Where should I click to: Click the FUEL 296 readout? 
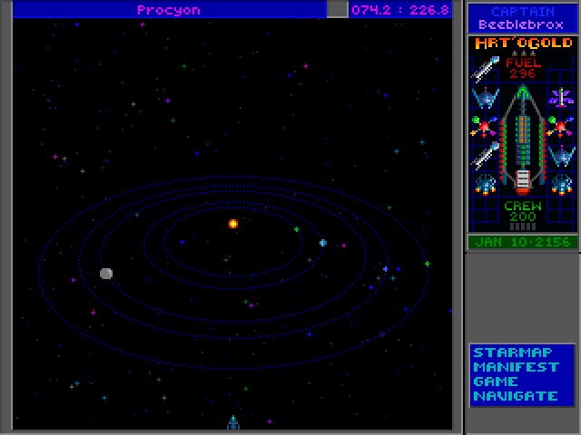(x=523, y=68)
